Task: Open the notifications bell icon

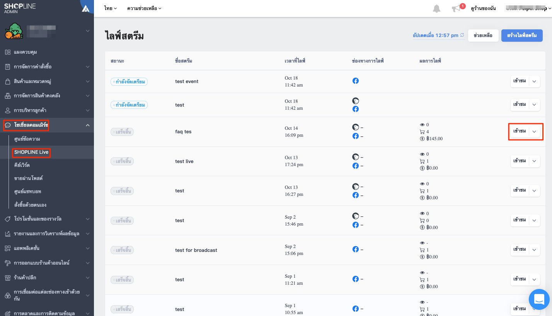Action: 436,8
